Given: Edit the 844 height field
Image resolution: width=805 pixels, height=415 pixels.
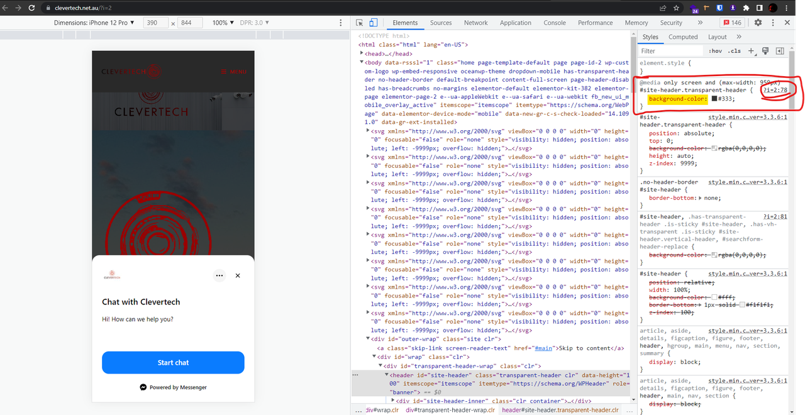Looking at the screenshot, I should (x=190, y=23).
